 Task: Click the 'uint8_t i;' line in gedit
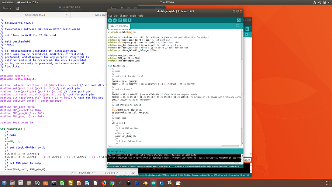[13, 141]
